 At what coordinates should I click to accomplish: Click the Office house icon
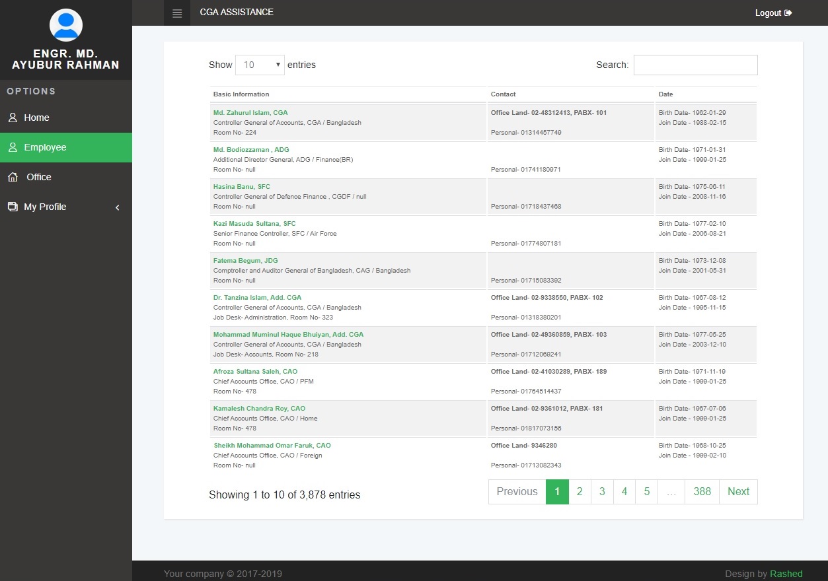pos(13,177)
